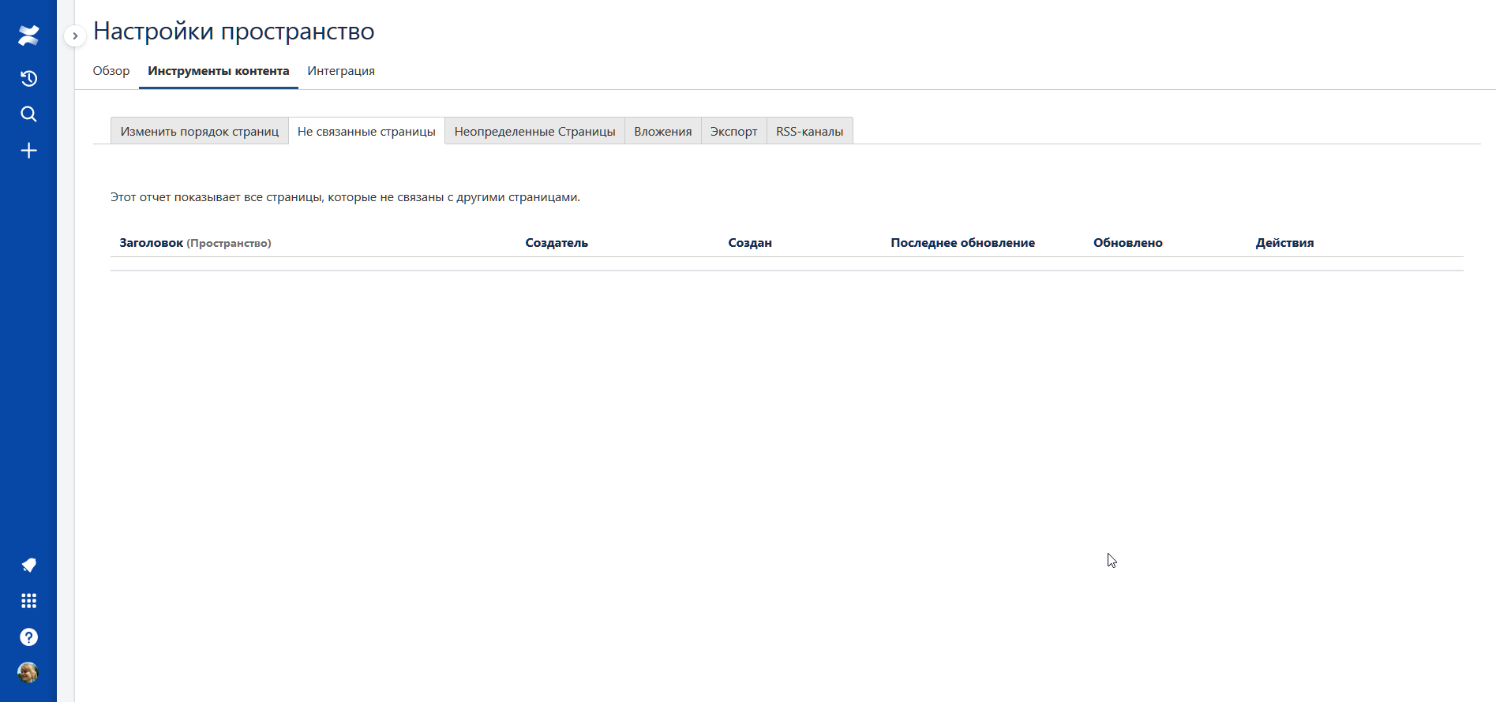
Task: Select the Инструменты контента tab
Action: tap(219, 71)
